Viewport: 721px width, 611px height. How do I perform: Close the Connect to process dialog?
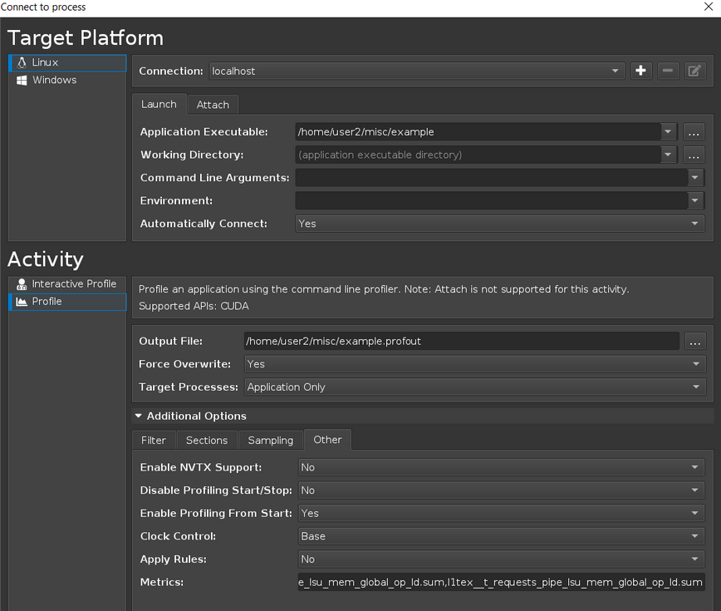pyautogui.click(x=708, y=7)
